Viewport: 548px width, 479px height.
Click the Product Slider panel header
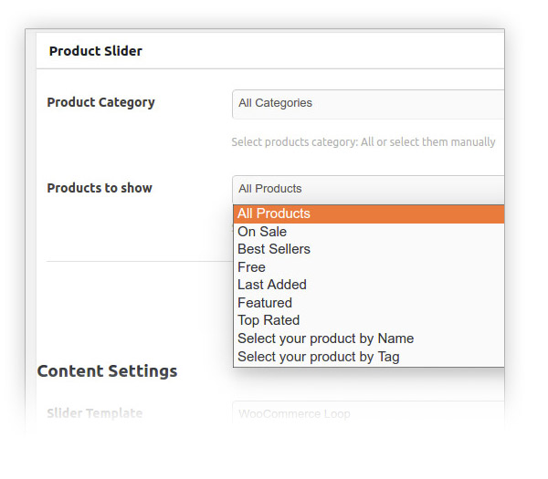96,51
